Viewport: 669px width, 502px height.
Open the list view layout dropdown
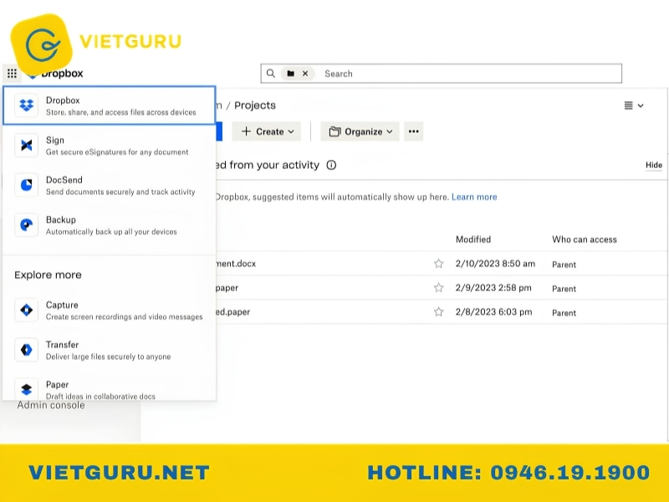[634, 105]
